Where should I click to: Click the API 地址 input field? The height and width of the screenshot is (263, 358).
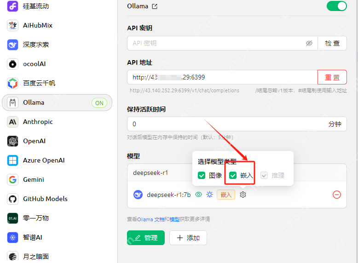tap(222, 77)
